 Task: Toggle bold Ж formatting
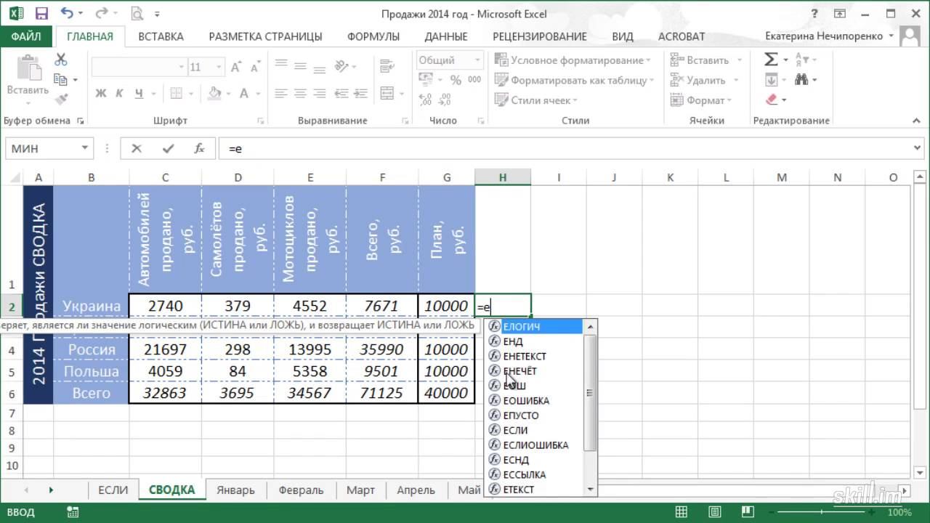[x=101, y=93]
